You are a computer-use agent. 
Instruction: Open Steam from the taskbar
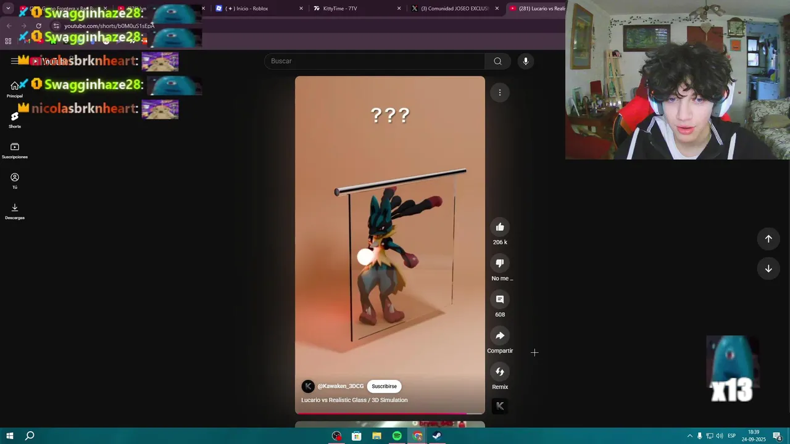[437, 436]
